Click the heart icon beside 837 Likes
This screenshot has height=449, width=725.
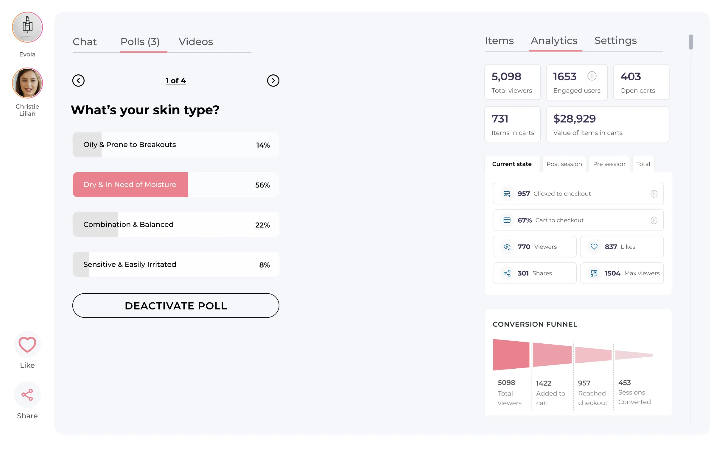pos(594,247)
